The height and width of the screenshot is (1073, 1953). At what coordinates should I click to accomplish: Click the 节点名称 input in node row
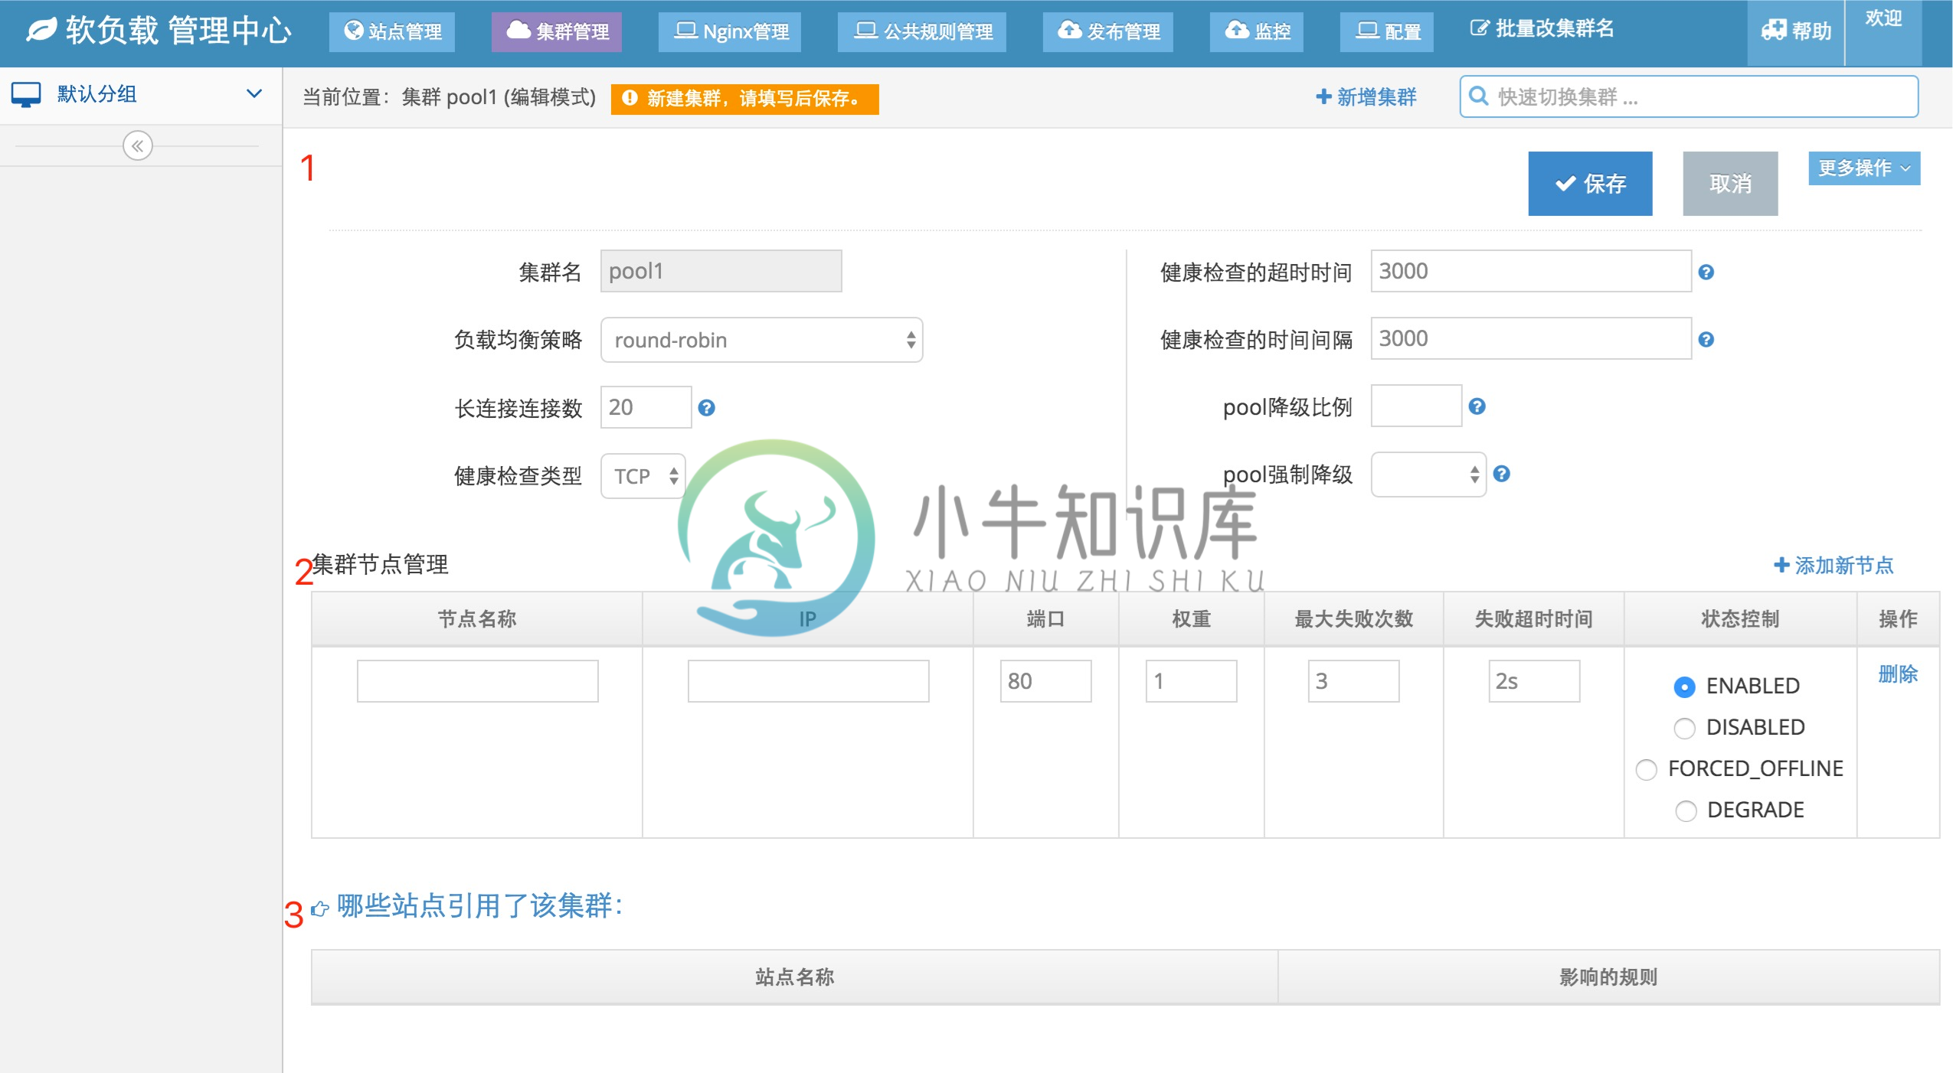[x=477, y=681]
